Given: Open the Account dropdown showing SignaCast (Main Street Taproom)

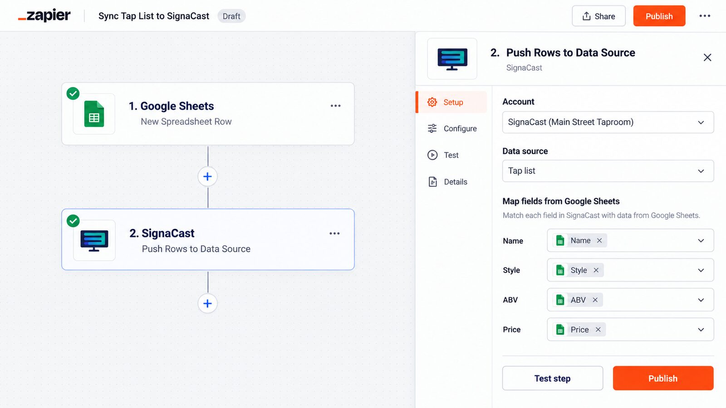Looking at the screenshot, I should [x=608, y=122].
